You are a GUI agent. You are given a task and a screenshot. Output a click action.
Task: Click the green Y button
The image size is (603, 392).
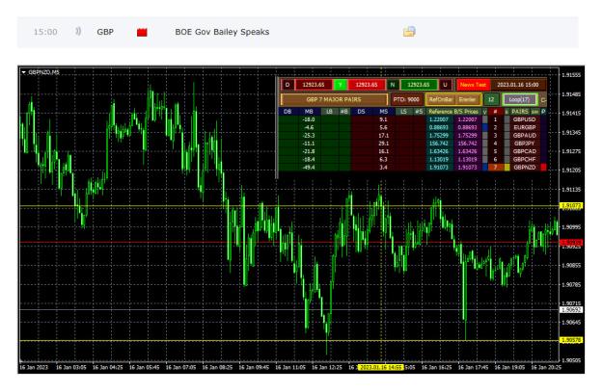340,85
